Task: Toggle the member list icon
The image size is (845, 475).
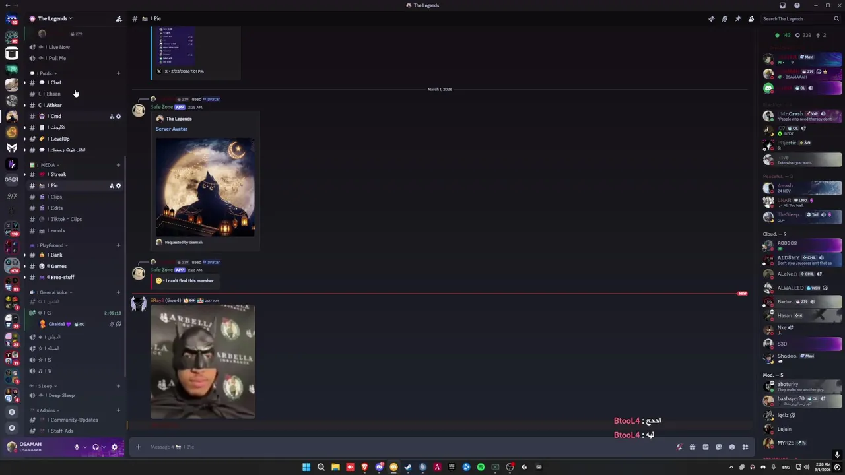Action: (x=751, y=18)
